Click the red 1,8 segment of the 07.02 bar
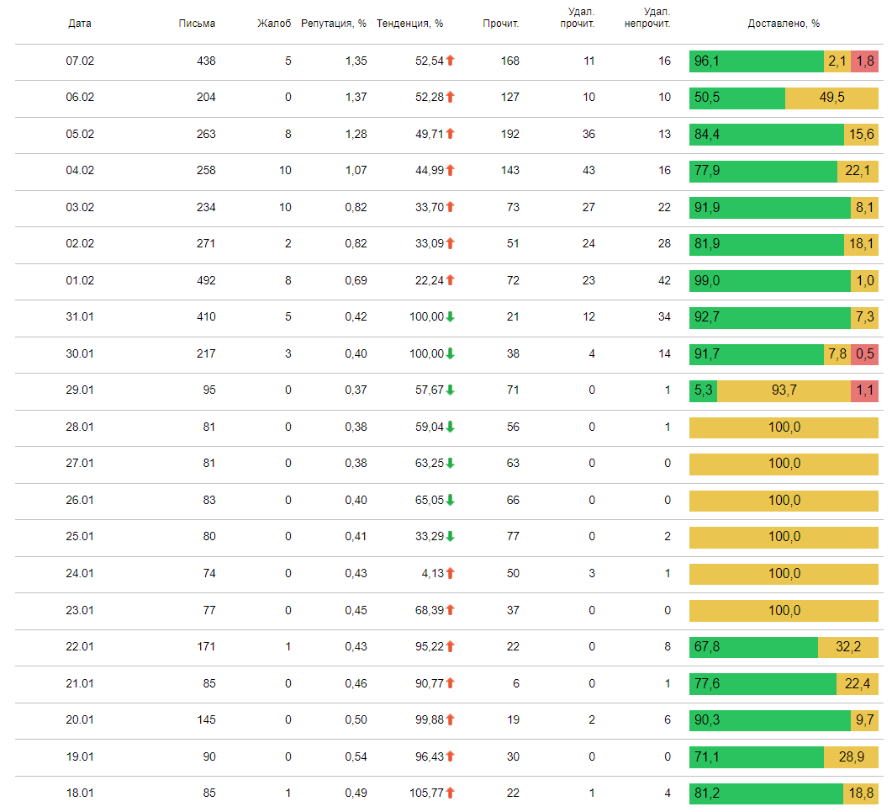 [864, 61]
